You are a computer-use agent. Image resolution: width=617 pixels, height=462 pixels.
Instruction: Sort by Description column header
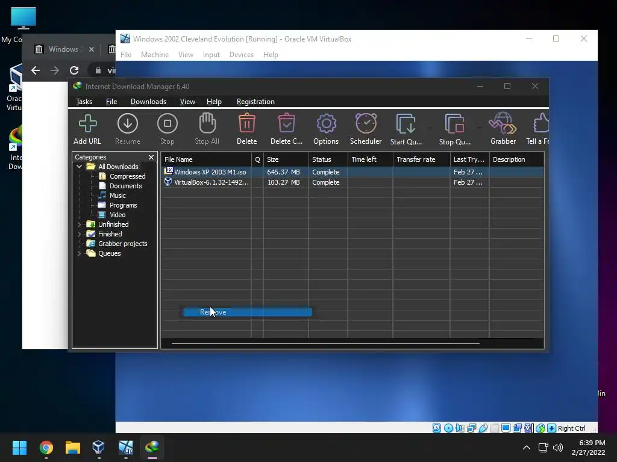516,159
